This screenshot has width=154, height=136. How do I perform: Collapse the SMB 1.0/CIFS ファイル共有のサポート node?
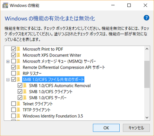pos(8,79)
